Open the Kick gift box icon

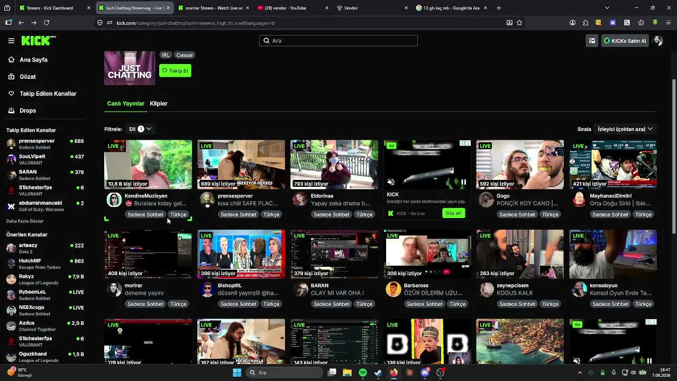point(592,41)
